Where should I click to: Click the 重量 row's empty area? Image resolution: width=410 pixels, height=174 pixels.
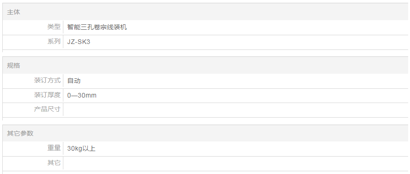252,149
